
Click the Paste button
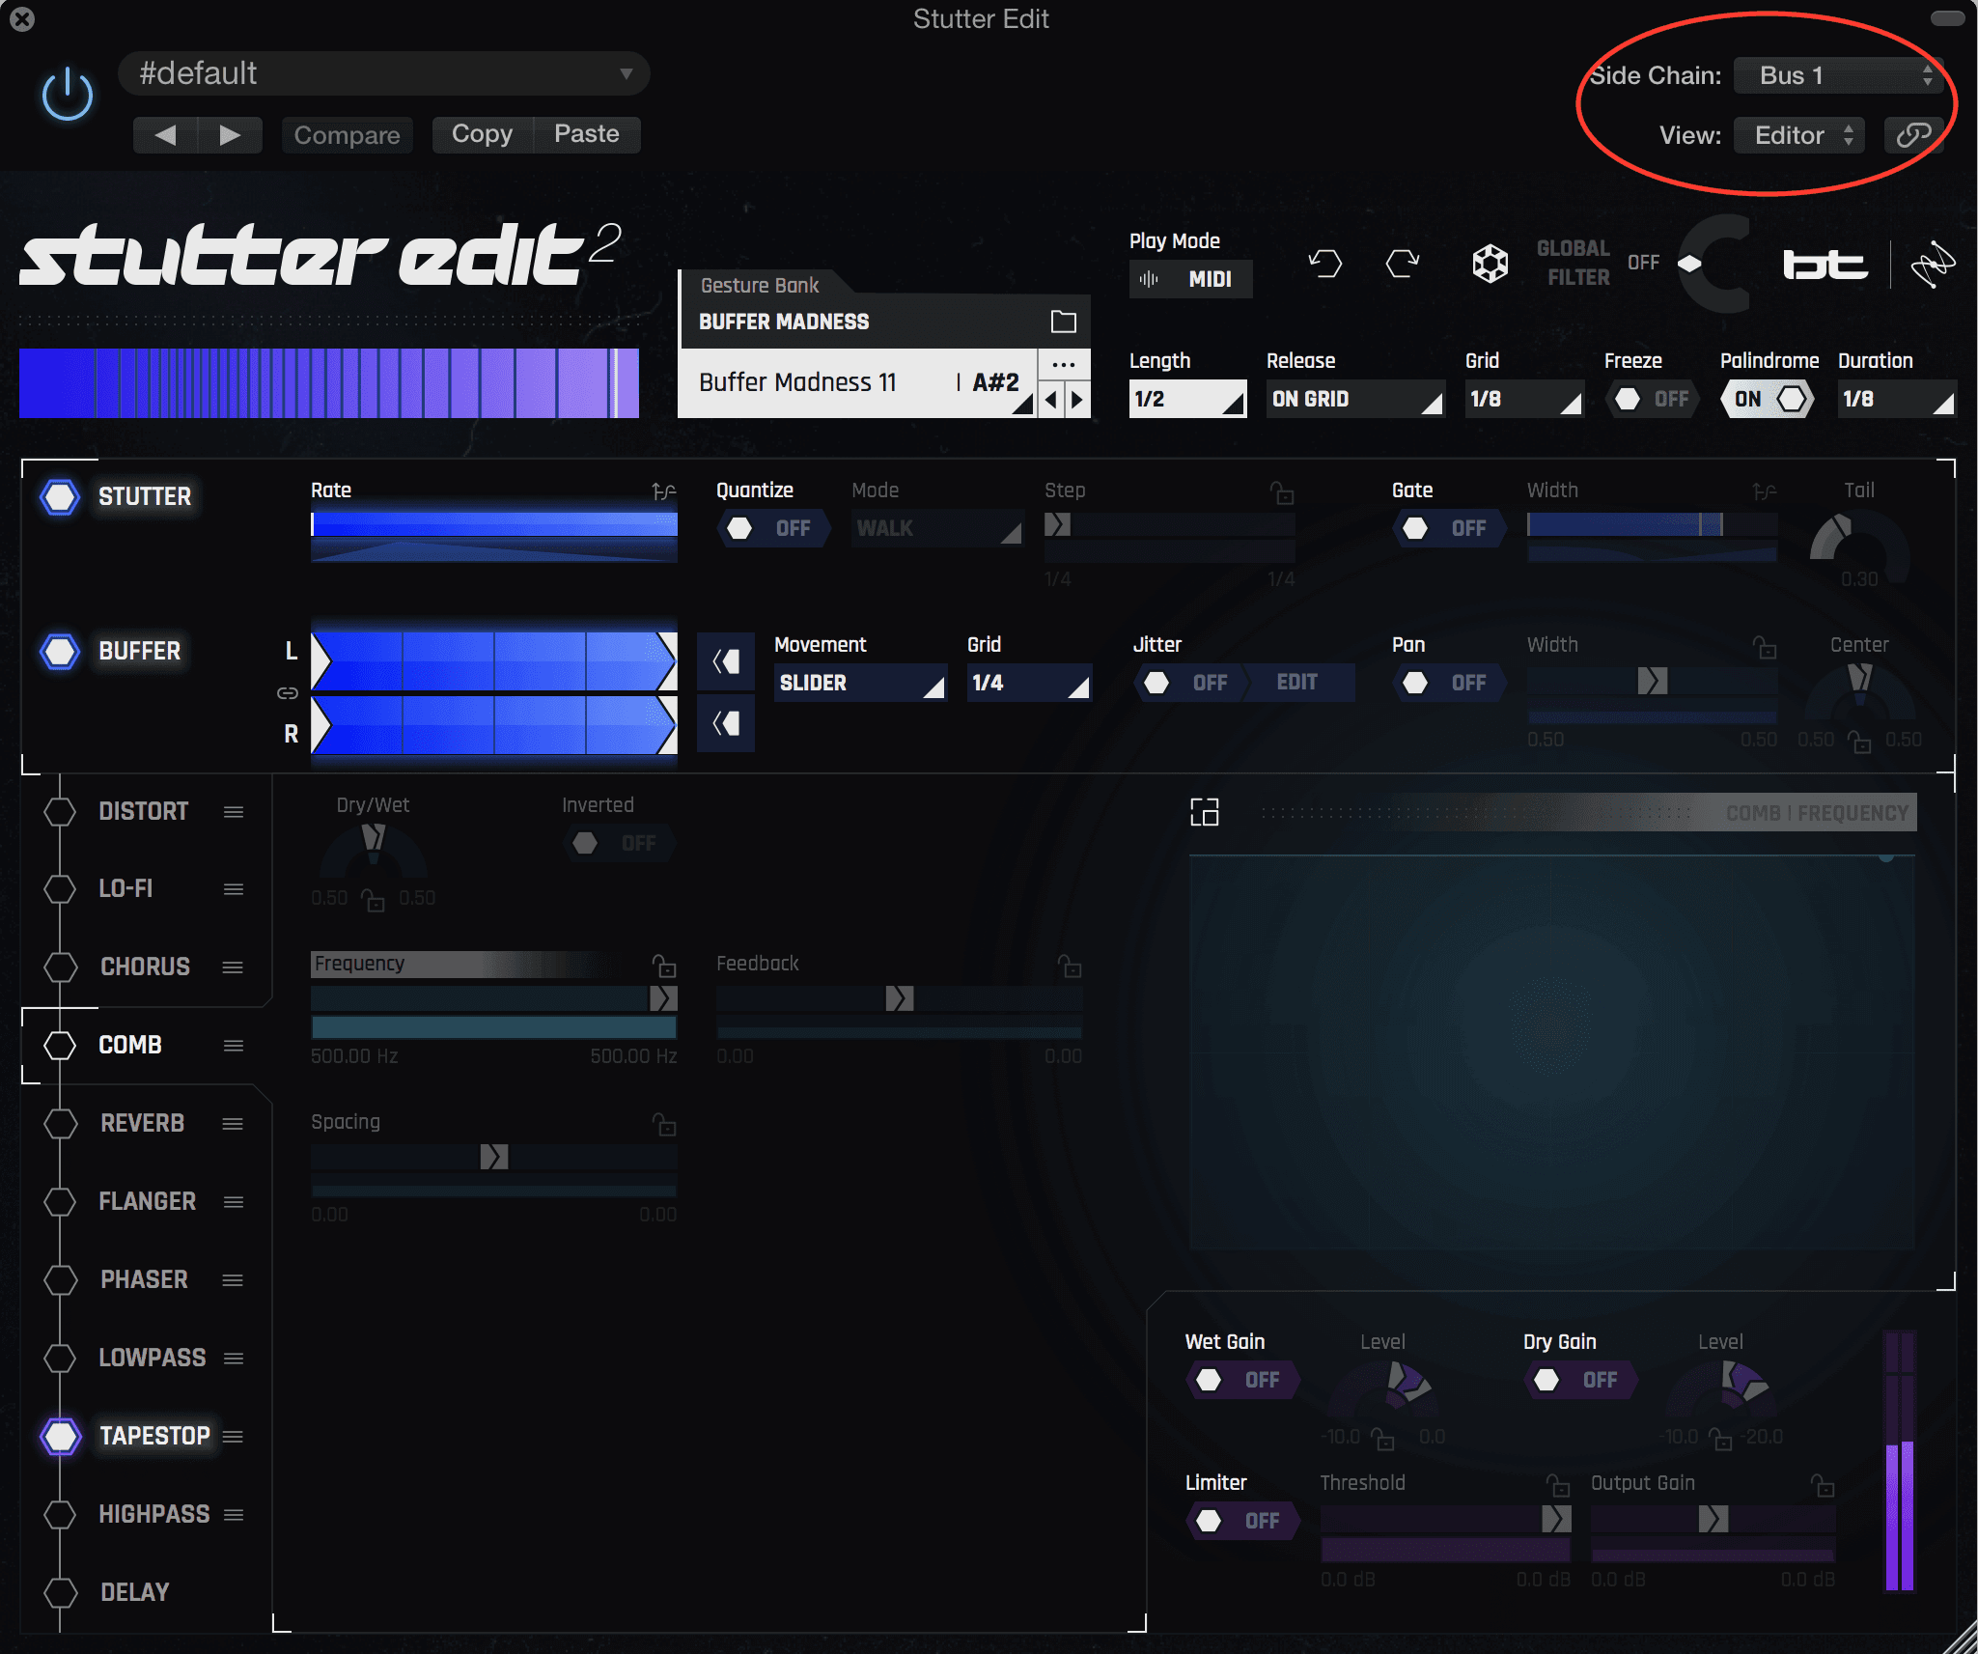[587, 134]
